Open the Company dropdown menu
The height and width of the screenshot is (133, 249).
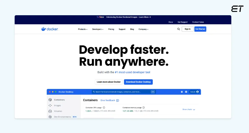(x=143, y=29)
